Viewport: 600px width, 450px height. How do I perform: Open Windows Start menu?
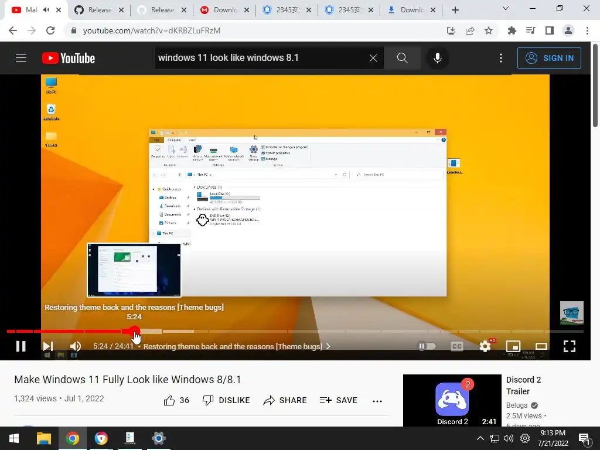[x=14, y=438]
